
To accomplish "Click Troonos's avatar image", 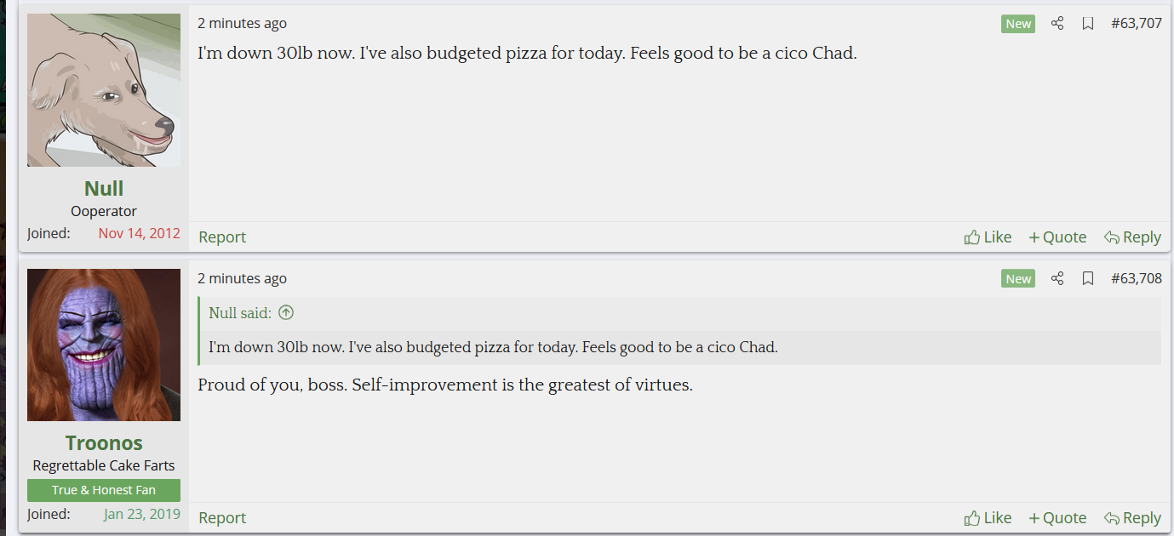I will coord(104,345).
